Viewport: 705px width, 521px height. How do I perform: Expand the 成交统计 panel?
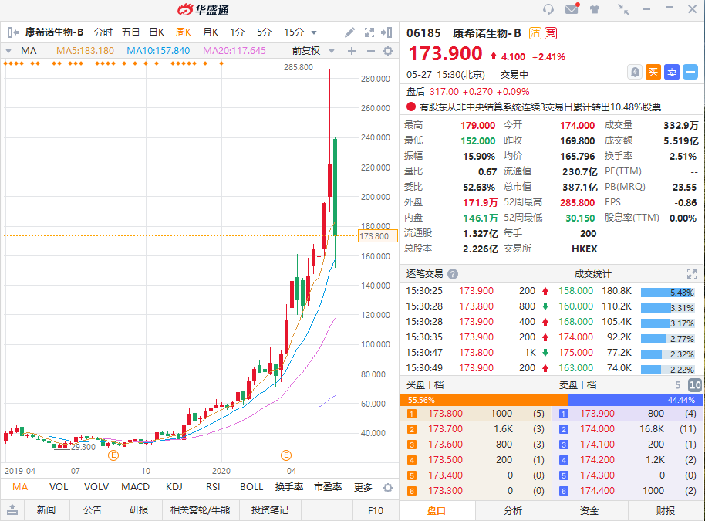tap(692, 273)
